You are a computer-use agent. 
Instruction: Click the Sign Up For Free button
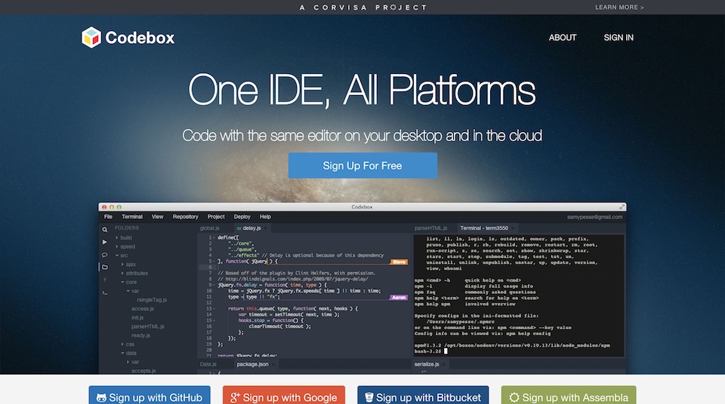coord(362,165)
